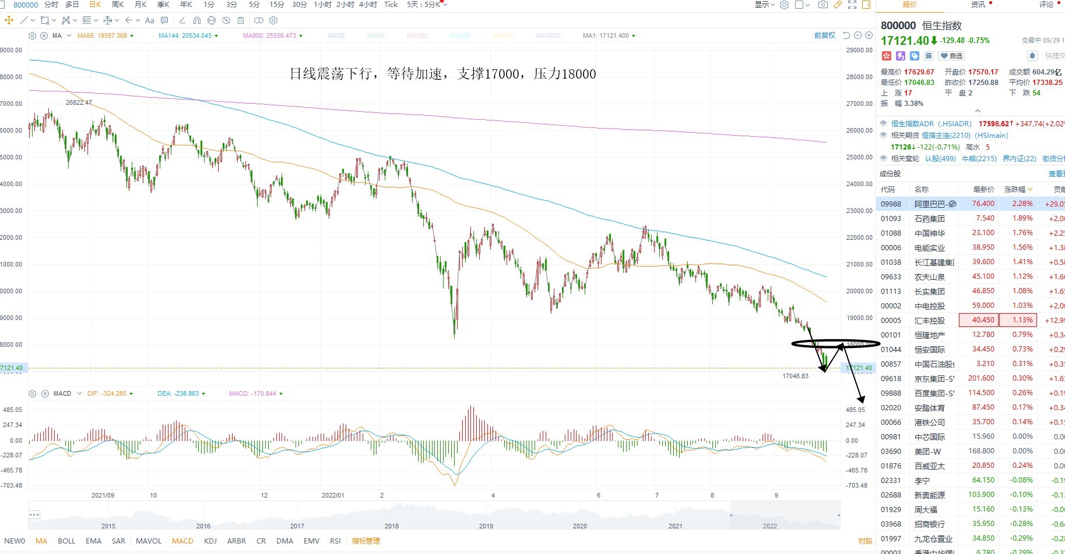This screenshot has width=1065, height=554.
Task: Switch to the 周K weekly chart tab
Action: point(118,5)
